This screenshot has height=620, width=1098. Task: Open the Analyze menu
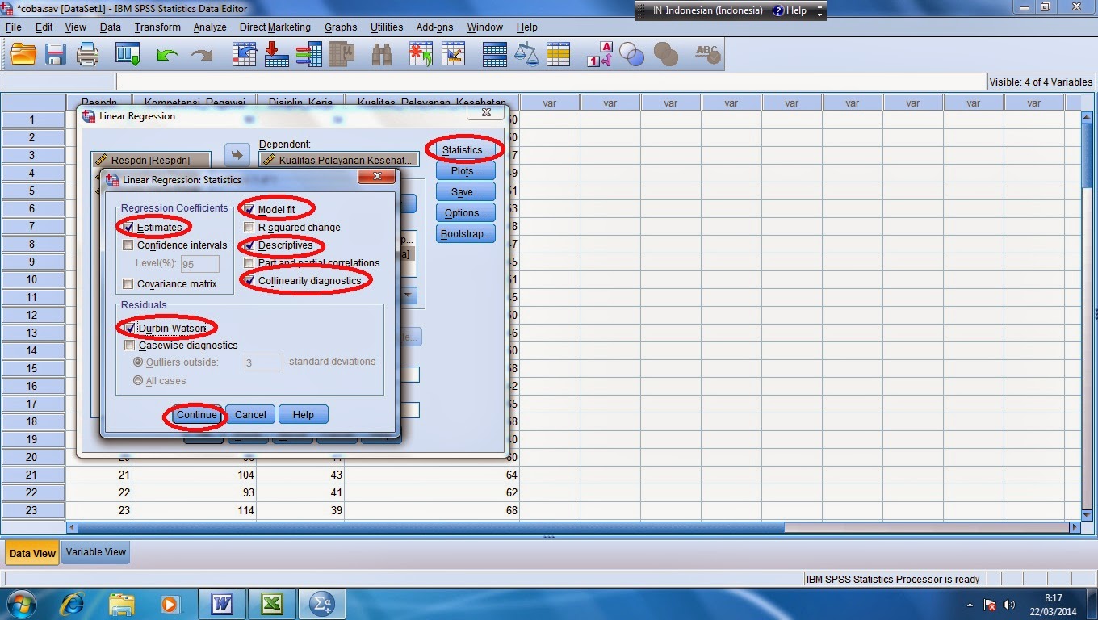210,27
